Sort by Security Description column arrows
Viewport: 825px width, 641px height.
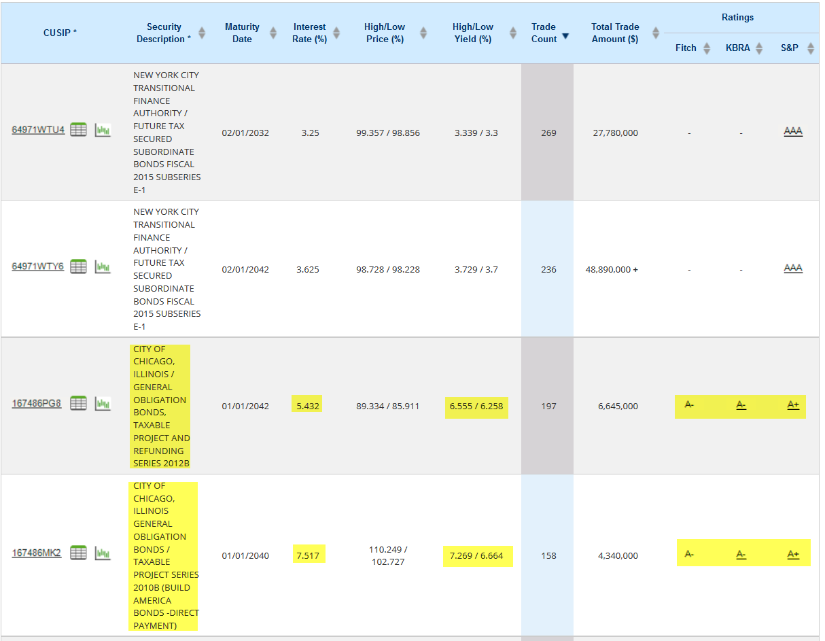pos(202,33)
